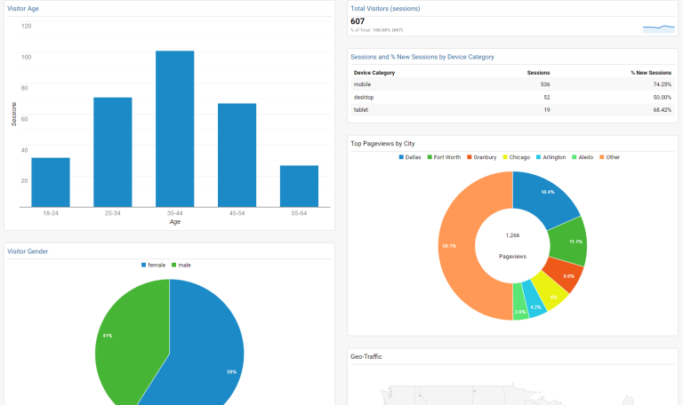Click the % New Sessions column header
This screenshot has width=683, height=405.
point(651,73)
